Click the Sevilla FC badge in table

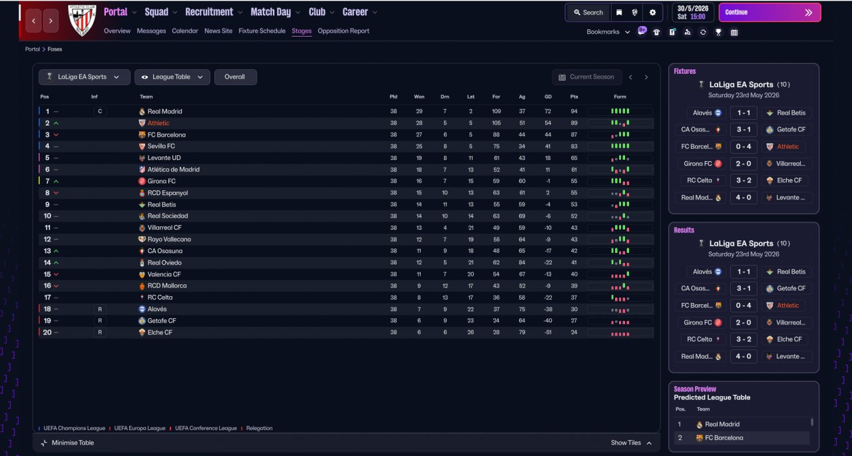[142, 146]
